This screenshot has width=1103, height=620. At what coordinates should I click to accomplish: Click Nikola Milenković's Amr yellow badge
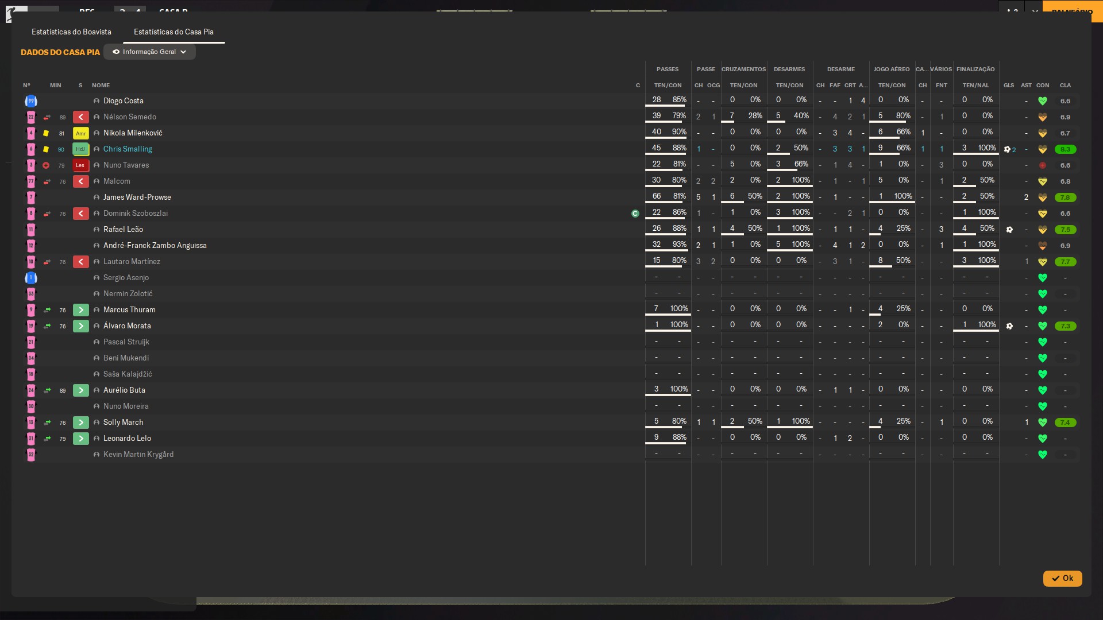coord(80,133)
